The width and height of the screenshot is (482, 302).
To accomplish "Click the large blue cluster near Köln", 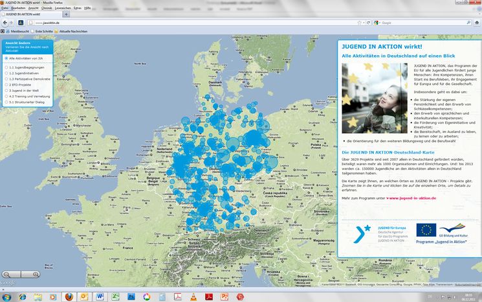I will [x=181, y=163].
